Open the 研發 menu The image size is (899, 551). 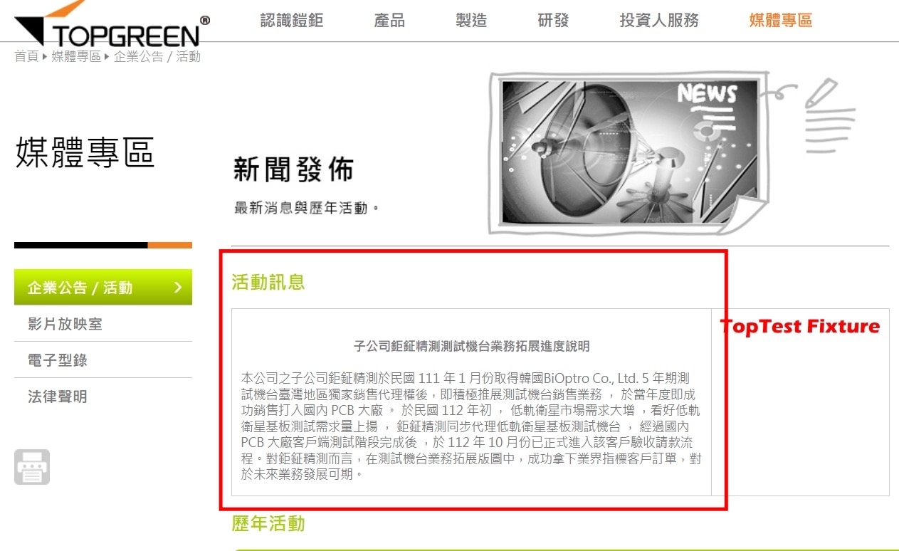tap(553, 21)
